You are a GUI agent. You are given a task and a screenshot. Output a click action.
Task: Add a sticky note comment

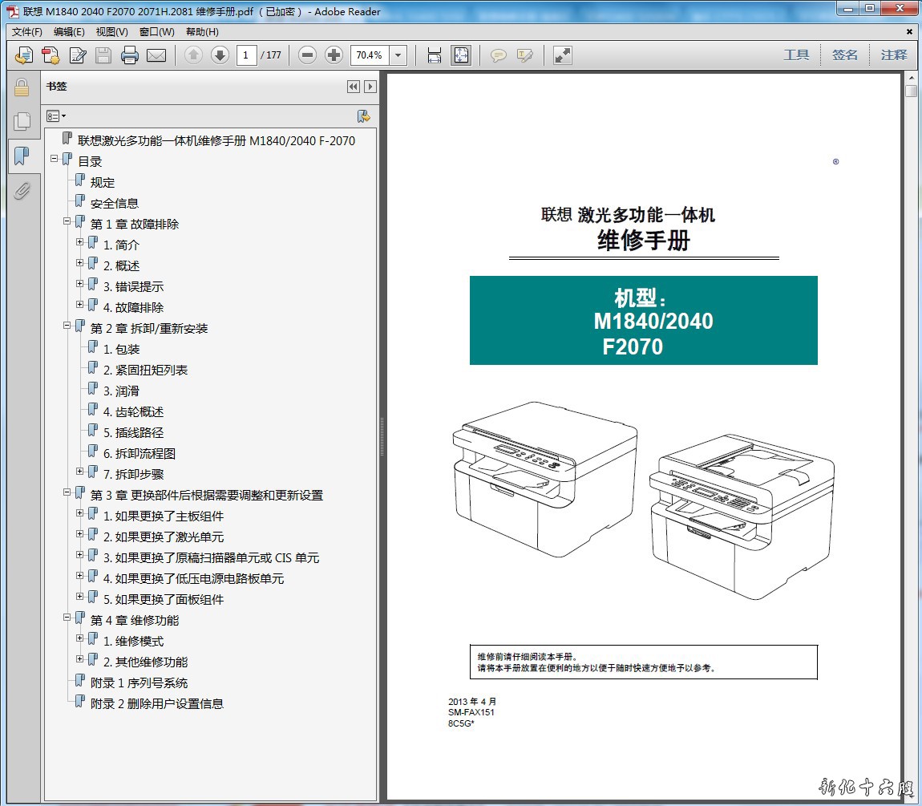498,55
